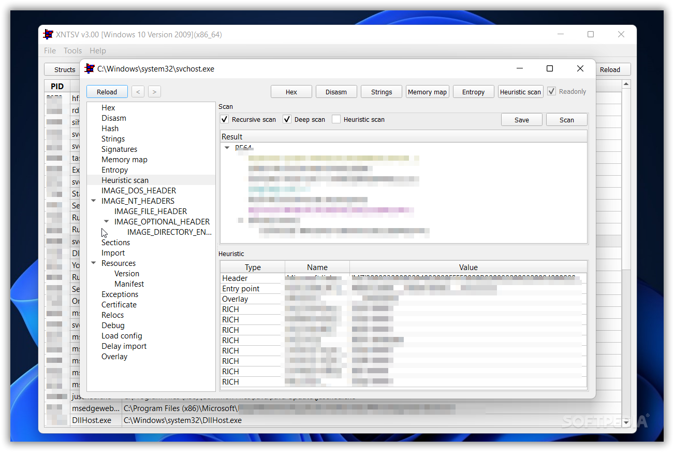Click the main window scrollbar up arrow

coord(626,84)
